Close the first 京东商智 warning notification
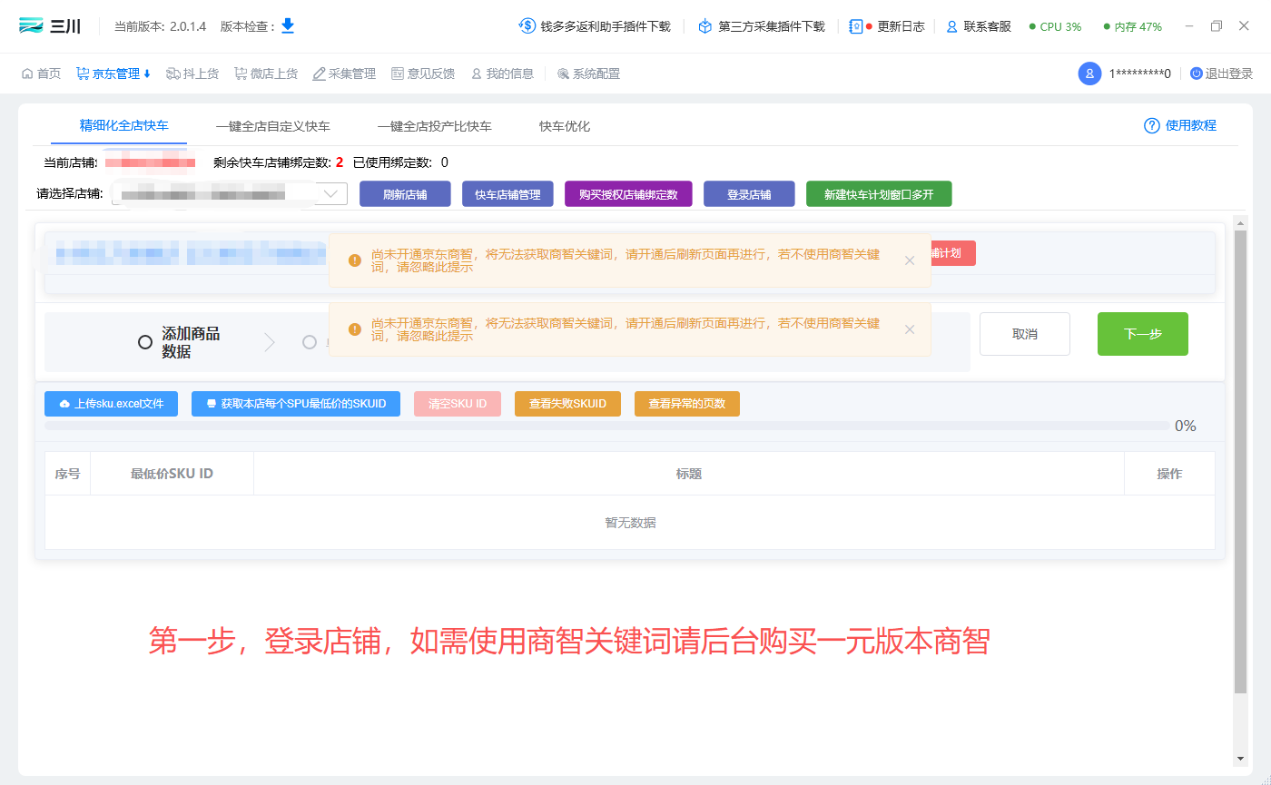 (910, 260)
